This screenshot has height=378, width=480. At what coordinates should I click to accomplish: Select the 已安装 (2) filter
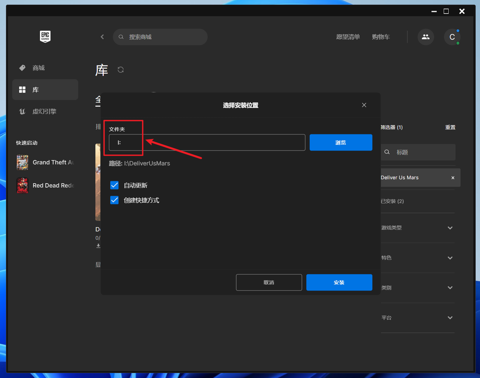392,201
